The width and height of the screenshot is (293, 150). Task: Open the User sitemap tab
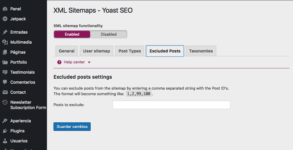click(96, 51)
